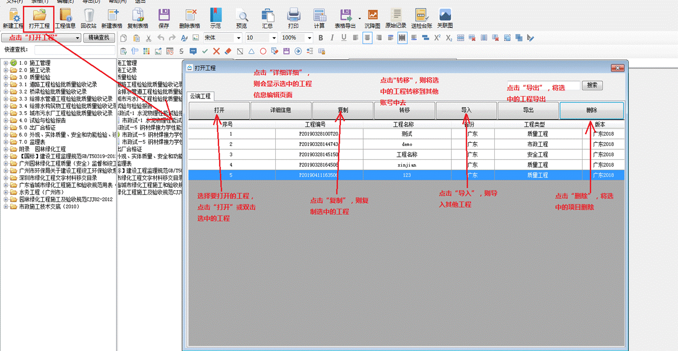The width and height of the screenshot is (678, 351).
Task: Click the blue comment bubble icon
Action: pyautogui.click(x=193, y=51)
